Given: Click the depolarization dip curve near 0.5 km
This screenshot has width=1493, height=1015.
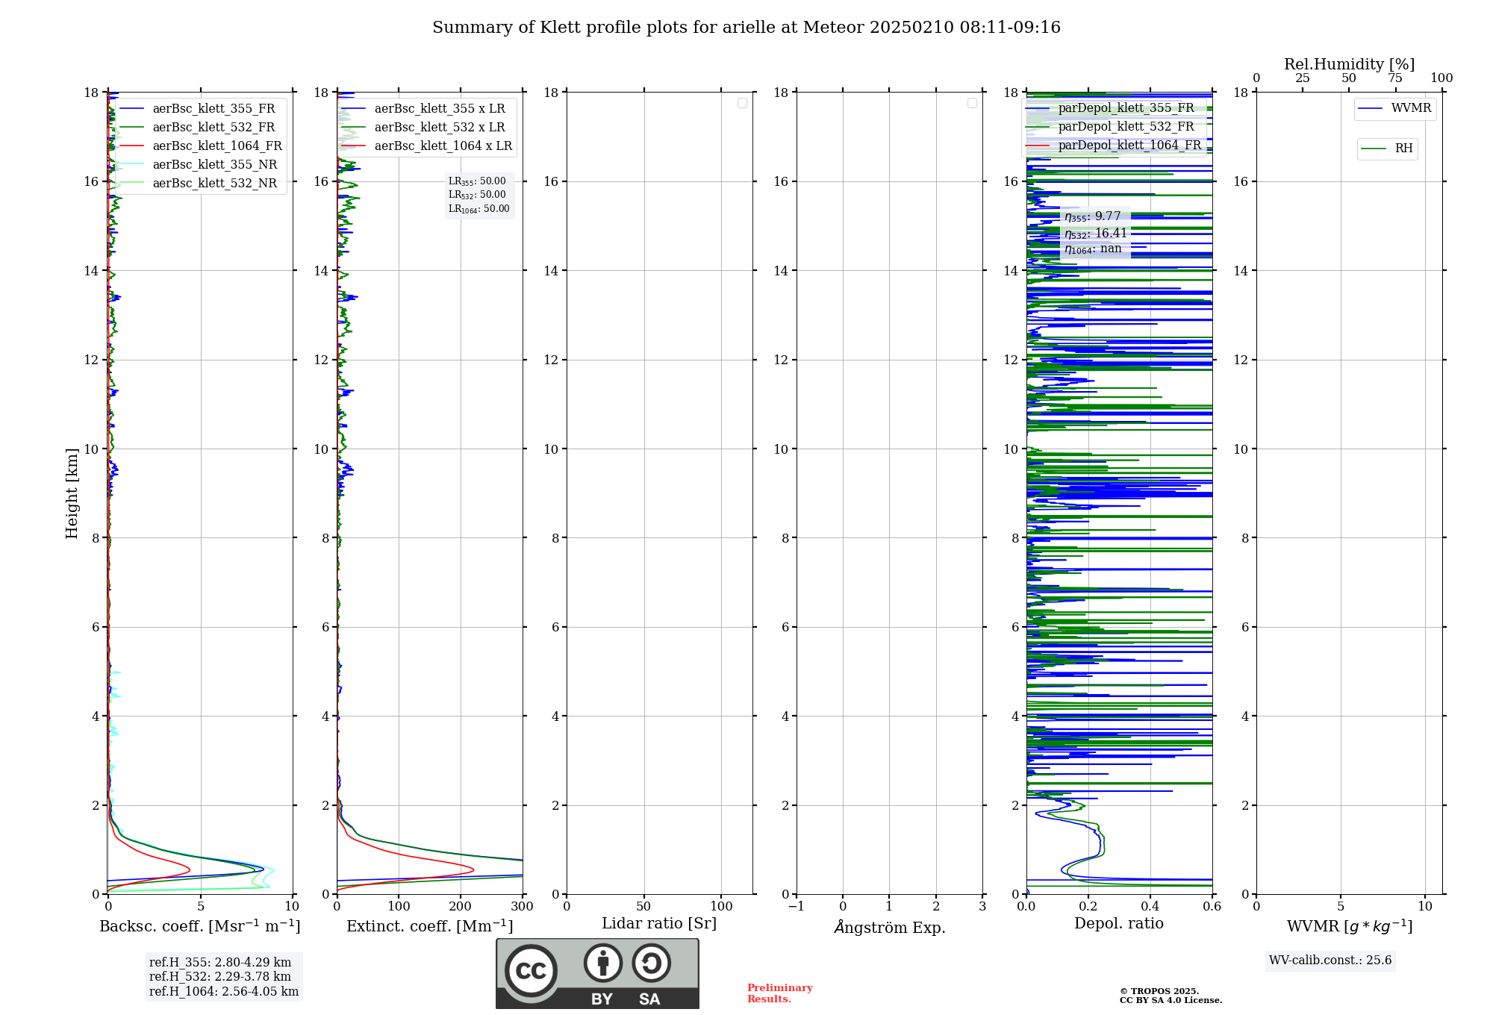Looking at the screenshot, I should pyautogui.click(x=1063, y=869).
